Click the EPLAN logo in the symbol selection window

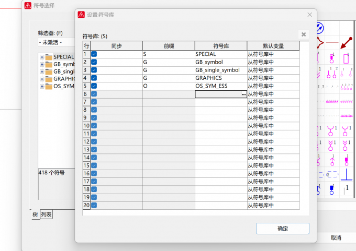point(28,5)
